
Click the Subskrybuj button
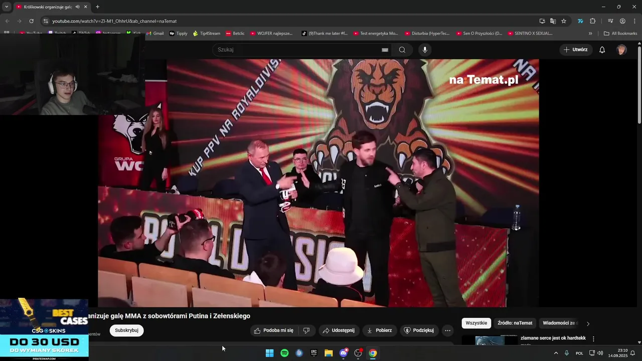click(126, 330)
